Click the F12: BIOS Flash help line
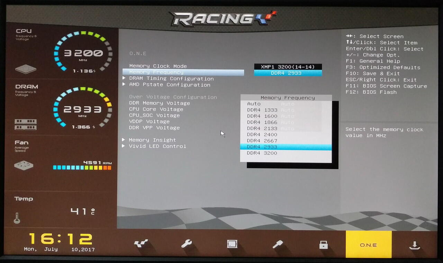 point(371,92)
